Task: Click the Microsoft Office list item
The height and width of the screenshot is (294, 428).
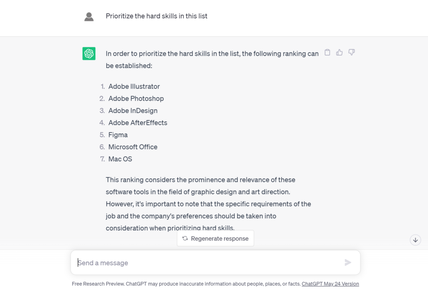Action: (133, 147)
